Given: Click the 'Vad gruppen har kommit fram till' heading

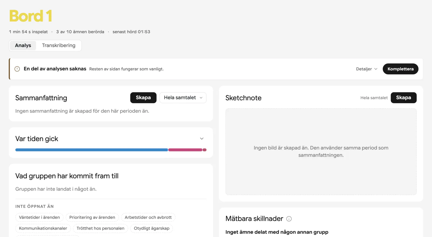Looking at the screenshot, I should pyautogui.click(x=67, y=176).
